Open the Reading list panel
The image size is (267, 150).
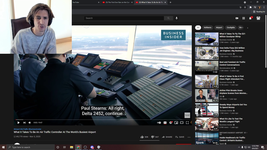click(259, 12)
